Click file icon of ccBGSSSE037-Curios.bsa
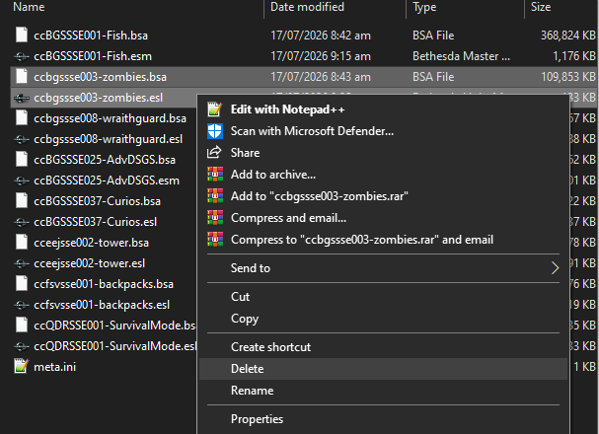 coord(22,201)
